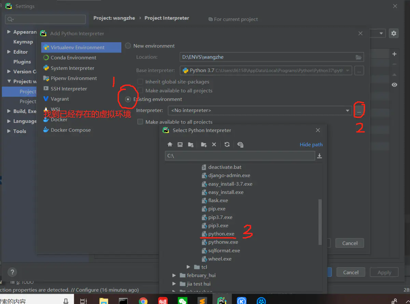The width and height of the screenshot is (410, 304).
Task: Select Virtualenv Environment in the list
Action: click(x=81, y=47)
